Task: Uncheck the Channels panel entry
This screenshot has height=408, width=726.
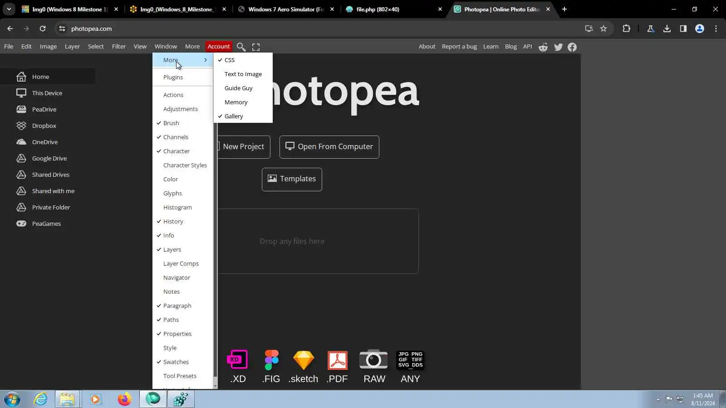Action: tap(183, 137)
